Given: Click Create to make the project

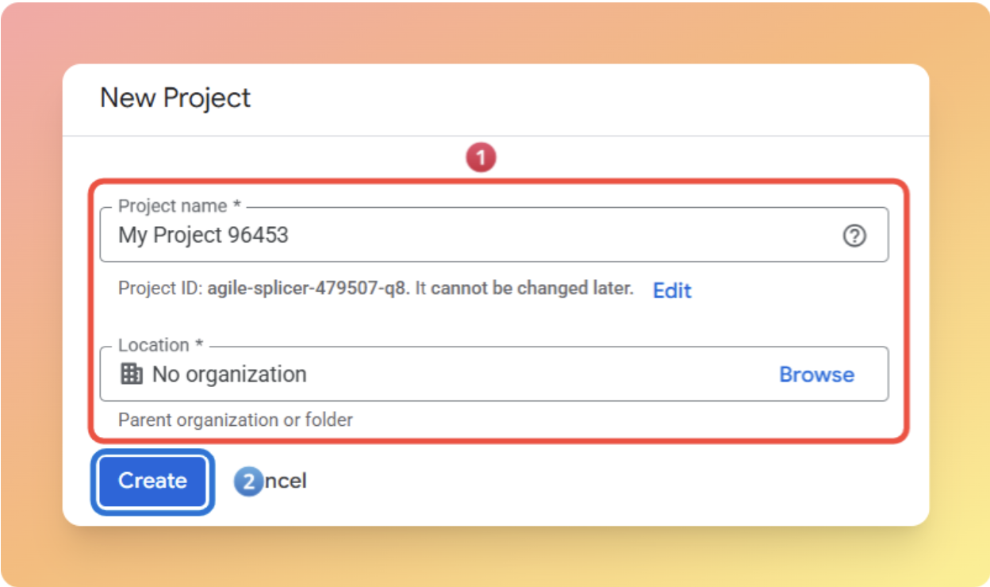Looking at the screenshot, I should click(x=152, y=481).
